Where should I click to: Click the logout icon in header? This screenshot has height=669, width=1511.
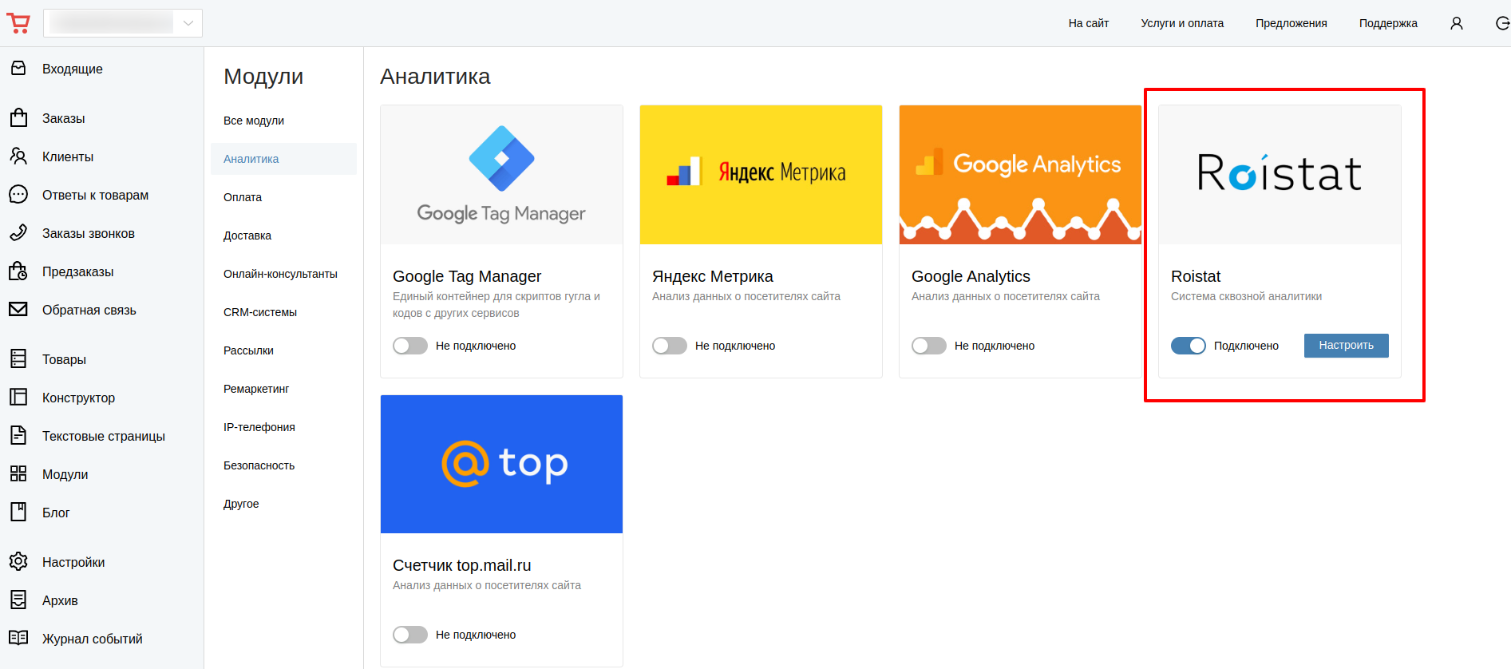coord(1502,23)
